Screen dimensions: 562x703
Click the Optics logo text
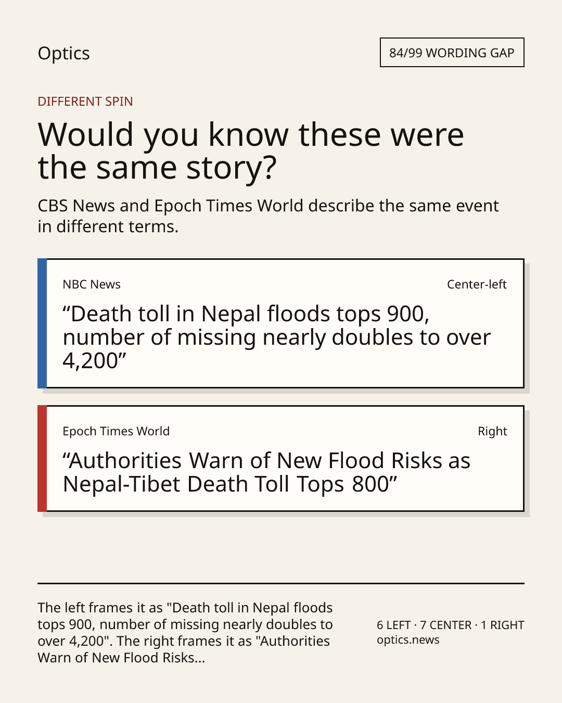[63, 53]
